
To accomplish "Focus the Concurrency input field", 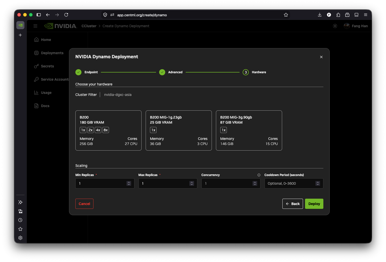I will click(x=231, y=183).
